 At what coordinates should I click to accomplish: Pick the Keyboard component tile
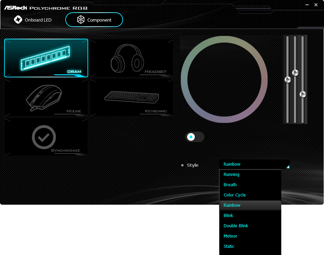coord(132,98)
